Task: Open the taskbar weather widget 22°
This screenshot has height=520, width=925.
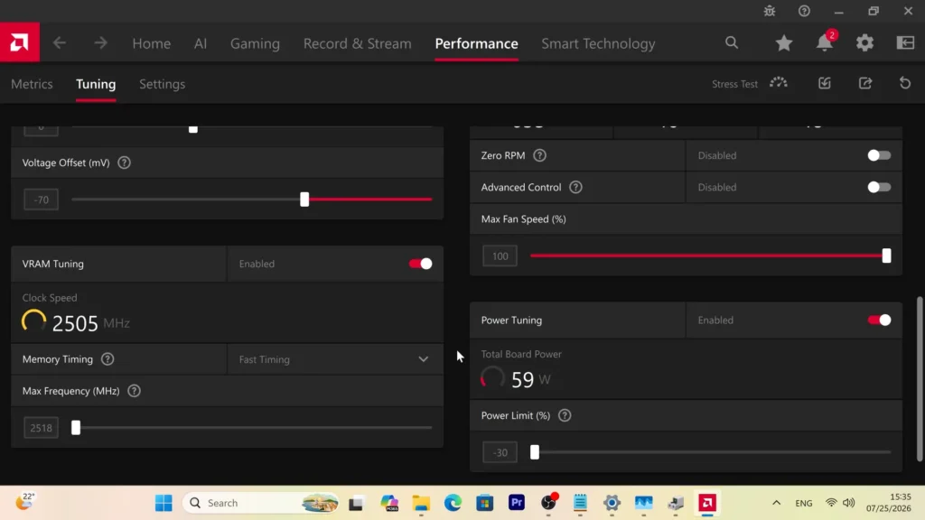Action: (25, 502)
